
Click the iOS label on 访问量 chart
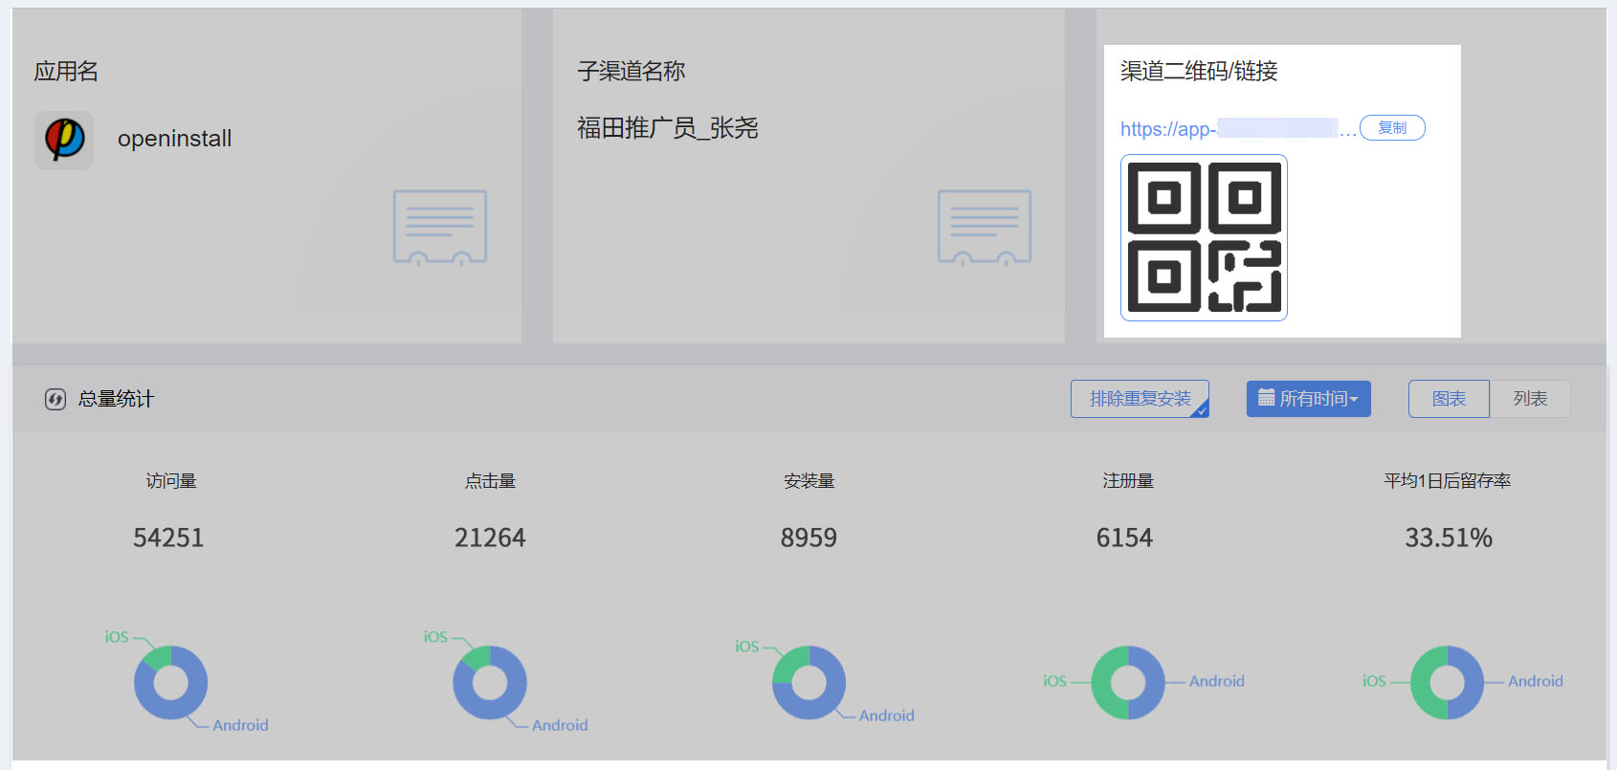(x=117, y=637)
